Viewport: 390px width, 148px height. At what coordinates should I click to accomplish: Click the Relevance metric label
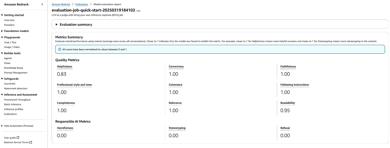pos(175,103)
